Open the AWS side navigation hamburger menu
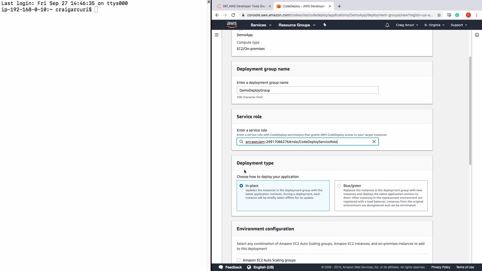This screenshot has height=271, width=482. [217, 35]
